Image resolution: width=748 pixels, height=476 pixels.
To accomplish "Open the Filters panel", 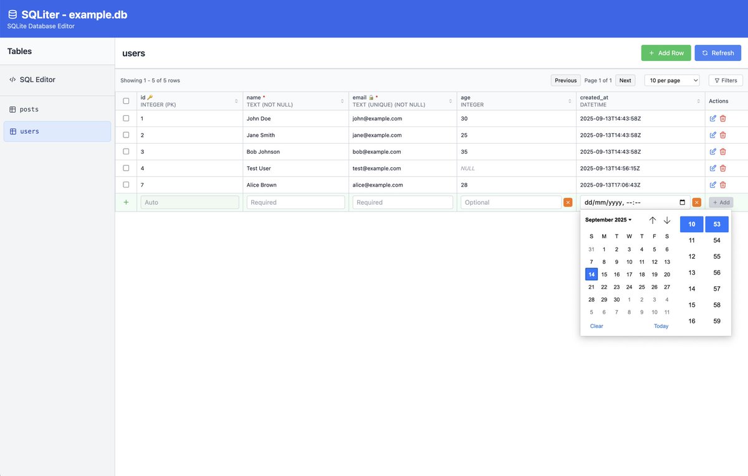I will click(x=726, y=80).
